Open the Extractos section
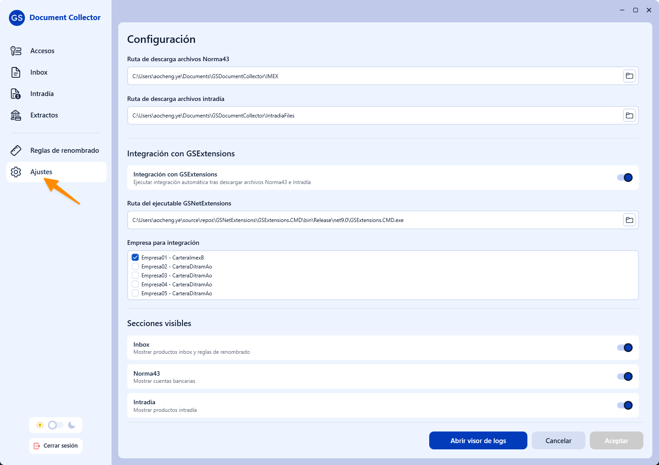Image resolution: width=659 pixels, height=465 pixels. [56, 115]
